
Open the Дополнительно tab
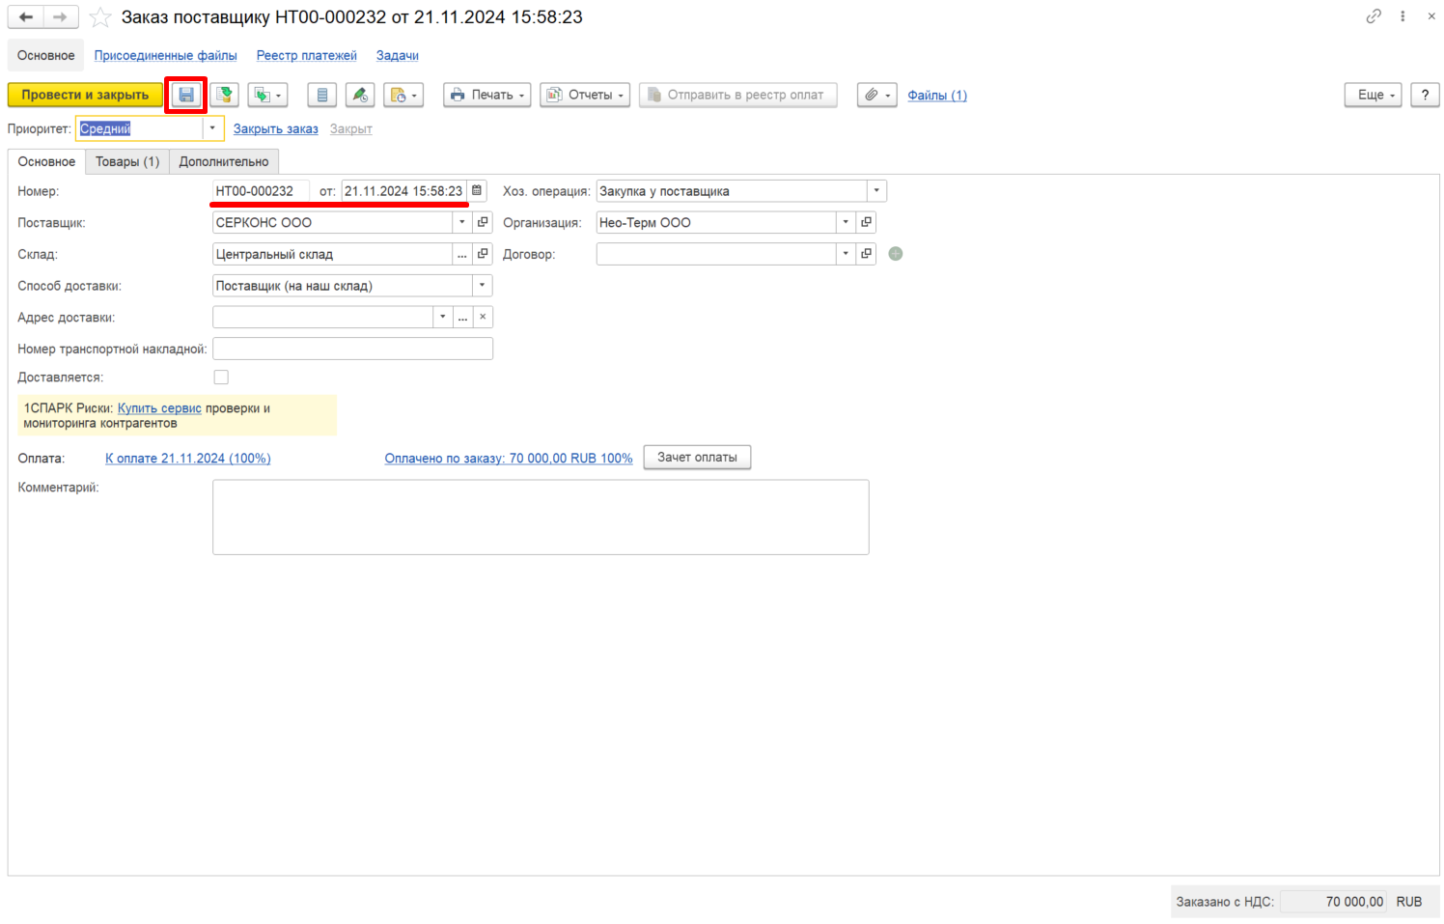click(224, 161)
